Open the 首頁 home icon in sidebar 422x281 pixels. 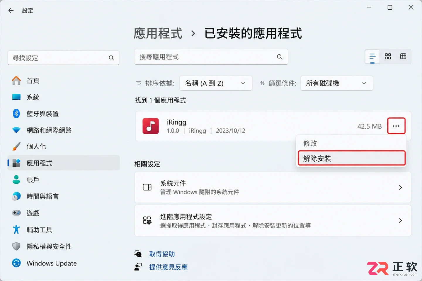pos(16,80)
